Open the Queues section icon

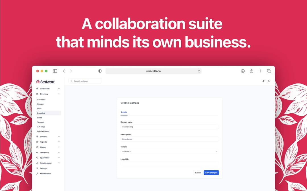pyautogui.click(x=38, y=136)
